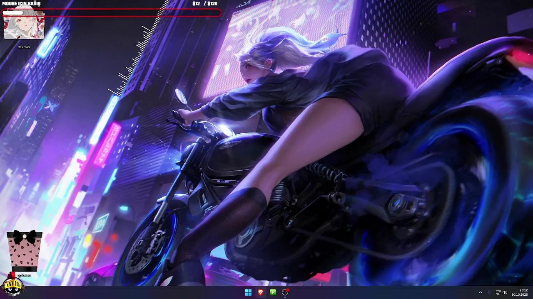Open OBS Studio from the taskbar
The image size is (533, 299).
(285, 292)
